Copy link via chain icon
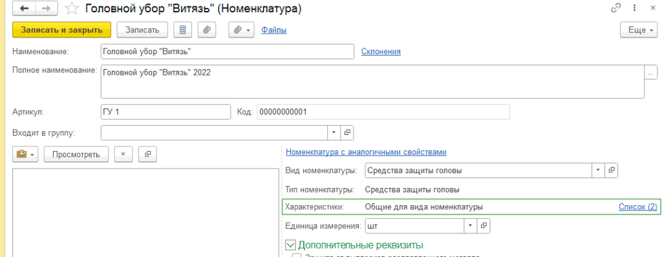Image resolution: width=662 pixels, height=257 pixels. [x=616, y=8]
